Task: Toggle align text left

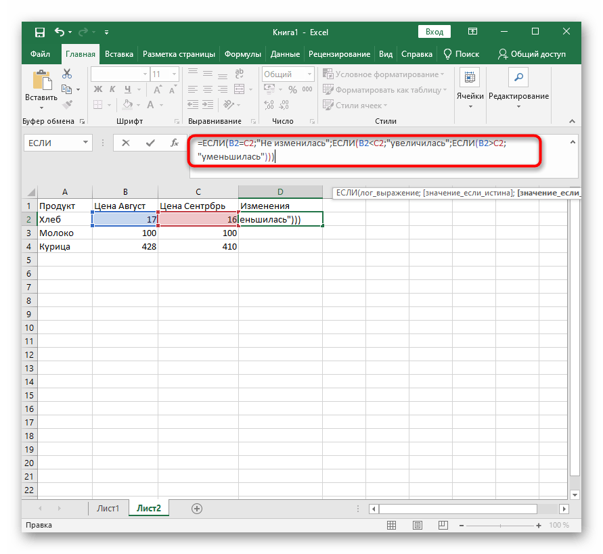Action: point(193,89)
